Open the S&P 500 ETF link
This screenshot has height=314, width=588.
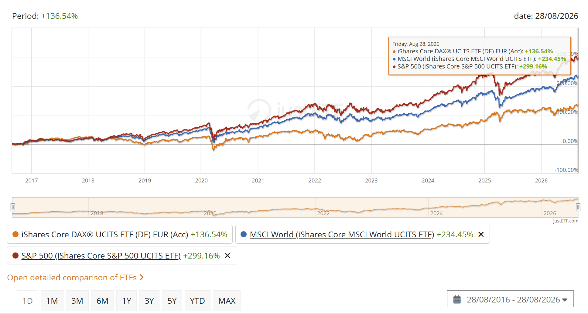(x=101, y=256)
